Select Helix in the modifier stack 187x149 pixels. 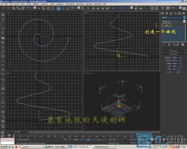click(166, 25)
